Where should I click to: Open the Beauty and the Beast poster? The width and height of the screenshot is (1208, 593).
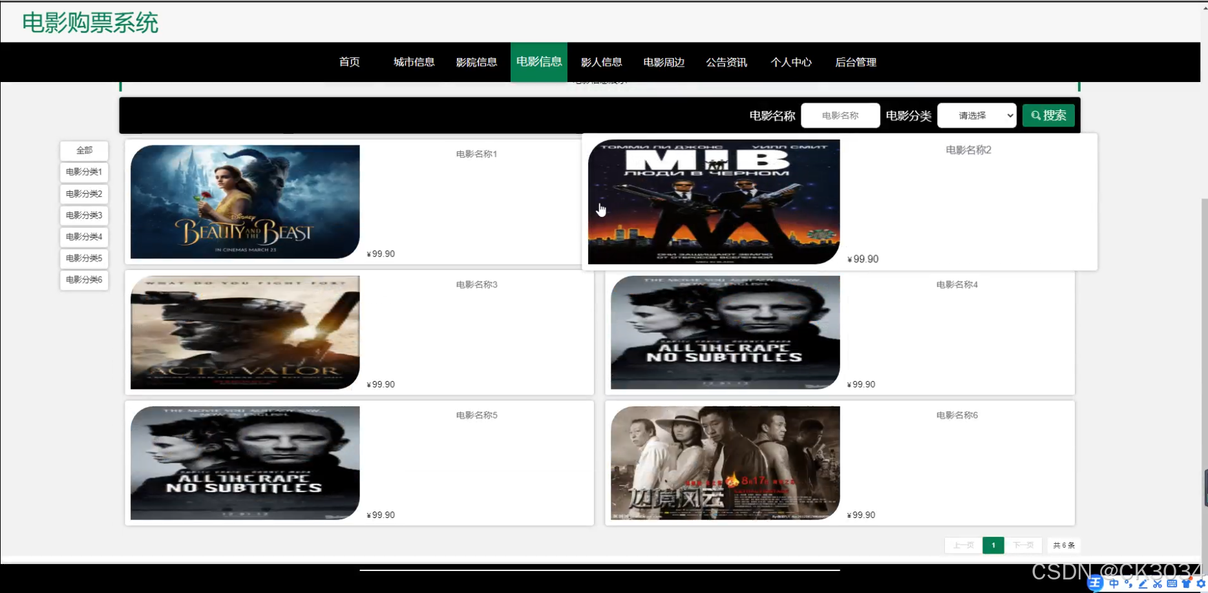coord(245,202)
